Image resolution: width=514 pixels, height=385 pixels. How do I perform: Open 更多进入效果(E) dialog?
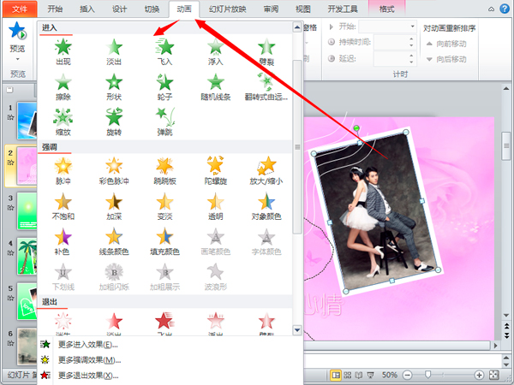[88, 345]
